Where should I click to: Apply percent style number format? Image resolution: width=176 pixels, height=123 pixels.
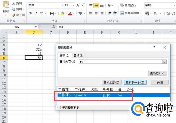pyautogui.click(x=155, y=13)
